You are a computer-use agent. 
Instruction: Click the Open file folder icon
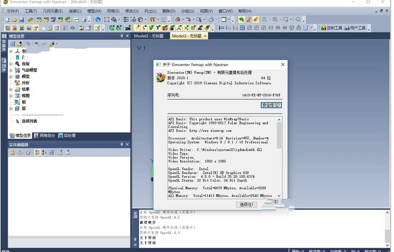tap(15, 20)
